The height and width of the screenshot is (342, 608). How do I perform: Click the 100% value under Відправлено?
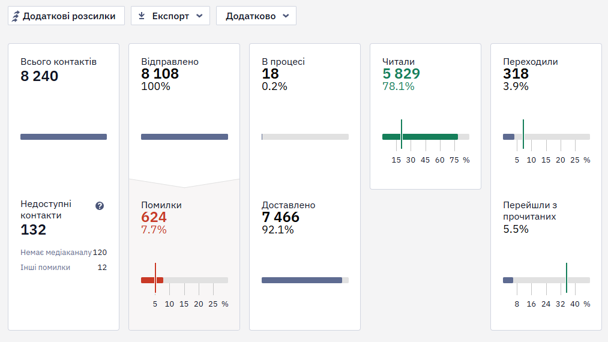(x=155, y=86)
